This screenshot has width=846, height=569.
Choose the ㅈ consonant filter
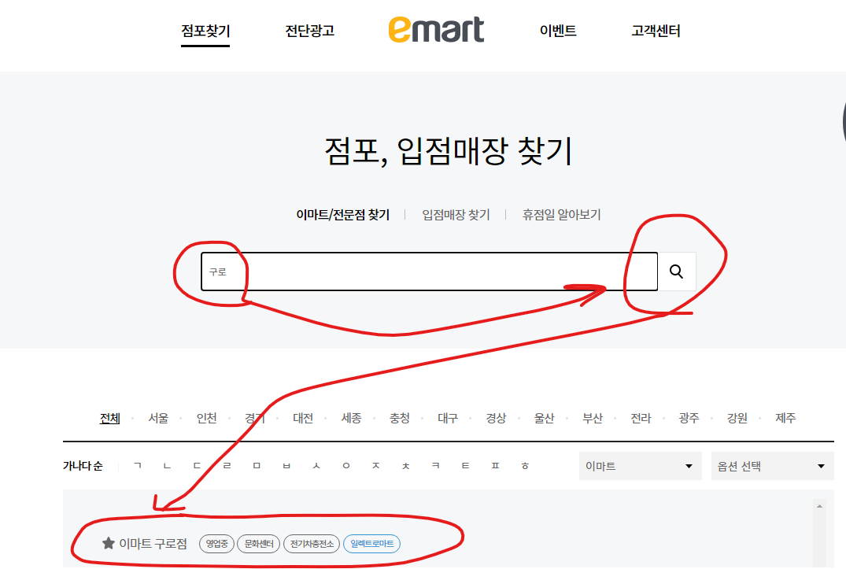pyautogui.click(x=376, y=465)
